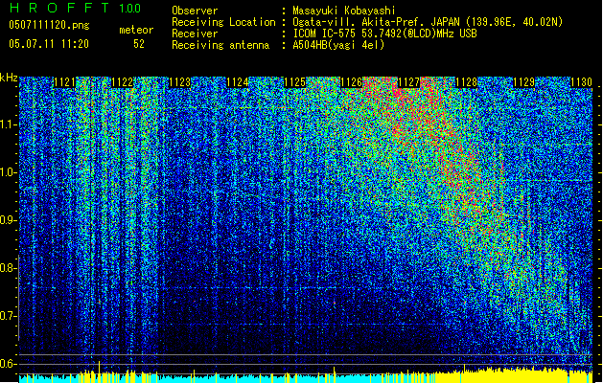This screenshot has height=383, width=603.
Task: Click the Receiving antenna label
Action: [x=220, y=45]
